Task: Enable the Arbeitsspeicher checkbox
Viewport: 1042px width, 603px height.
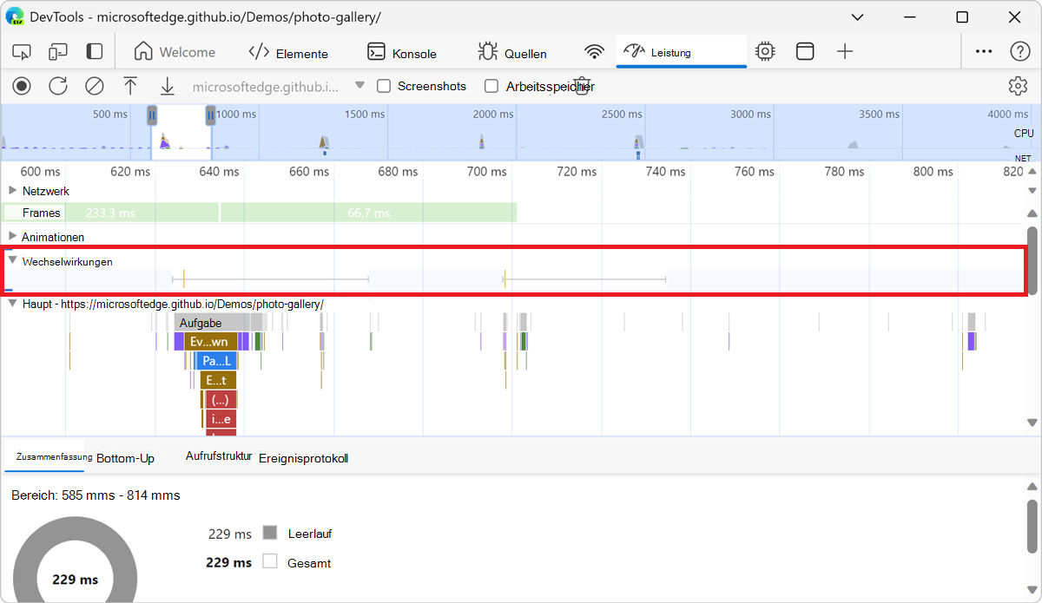Action: [x=491, y=86]
